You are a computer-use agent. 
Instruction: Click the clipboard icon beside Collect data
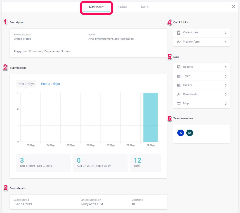(x=179, y=33)
